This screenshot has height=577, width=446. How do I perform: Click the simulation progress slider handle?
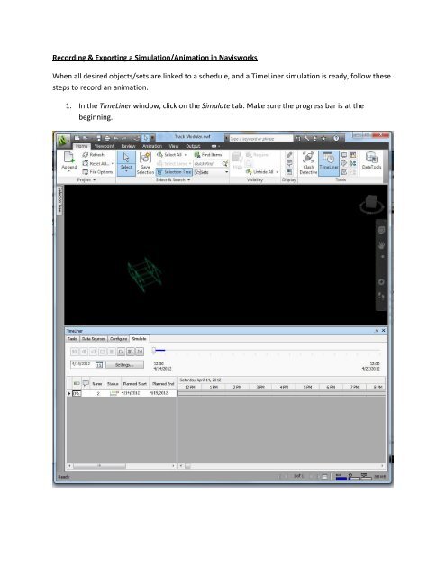[154, 351]
